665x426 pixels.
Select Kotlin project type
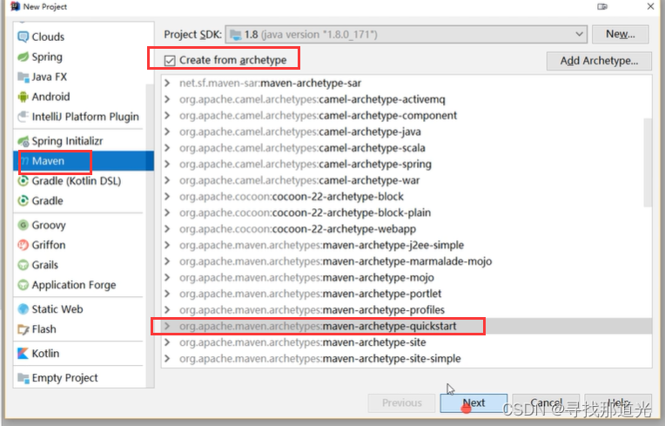[x=80, y=354]
